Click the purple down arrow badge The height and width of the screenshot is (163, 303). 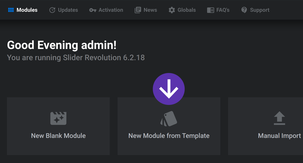(169, 89)
